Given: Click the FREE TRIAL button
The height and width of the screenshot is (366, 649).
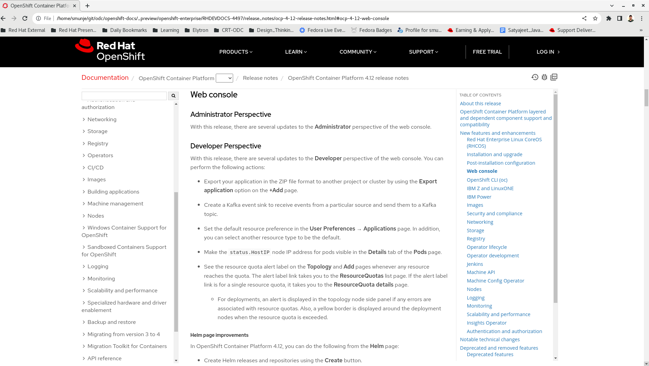Looking at the screenshot, I should 487,52.
